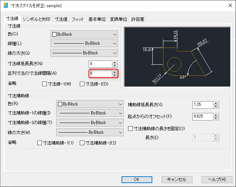The height and width of the screenshot is (187, 236).
Task: Switch to the シンボルと矢印 tab
Action: [36, 19]
